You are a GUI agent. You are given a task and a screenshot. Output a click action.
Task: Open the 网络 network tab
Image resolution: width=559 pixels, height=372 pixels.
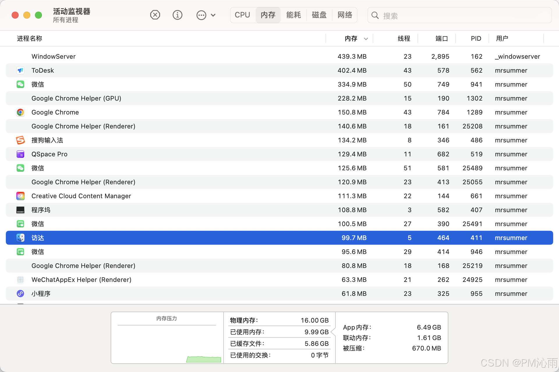tap(345, 15)
